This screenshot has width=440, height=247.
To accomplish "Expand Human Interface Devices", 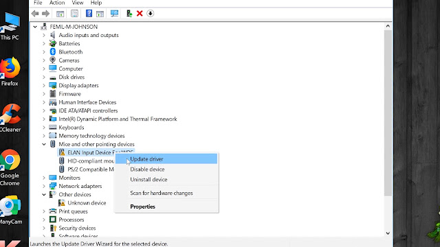I will pos(44,102).
